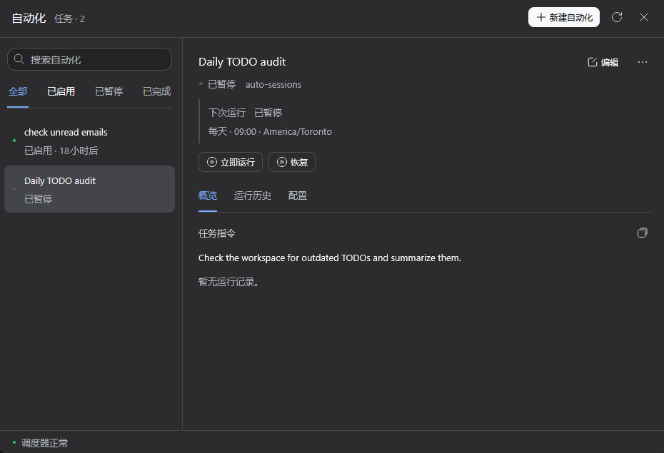Select the 已完成 filter tab
Viewport: 664px width, 453px height.
[x=156, y=91]
